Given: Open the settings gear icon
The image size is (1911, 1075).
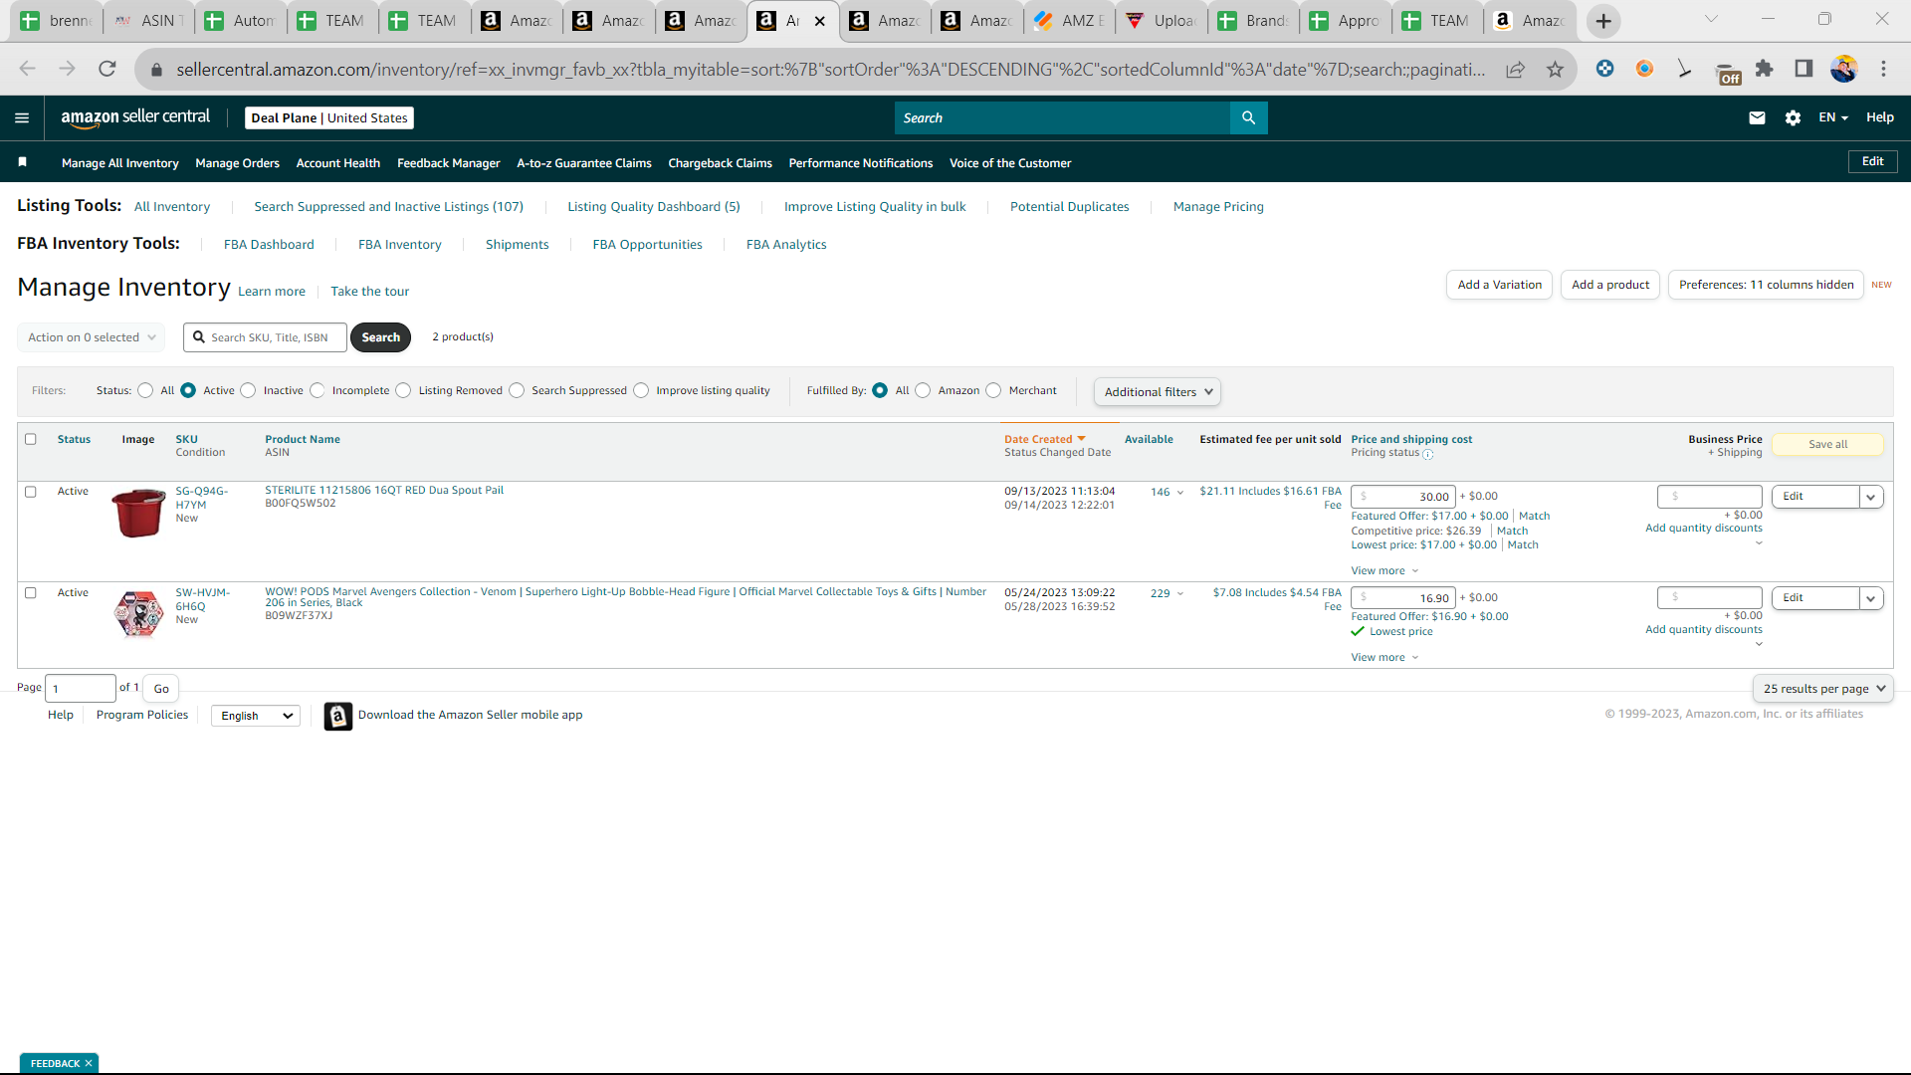Looking at the screenshot, I should coord(1793,117).
